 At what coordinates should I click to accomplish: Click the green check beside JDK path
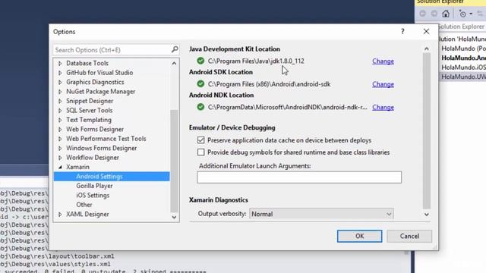[x=200, y=61]
